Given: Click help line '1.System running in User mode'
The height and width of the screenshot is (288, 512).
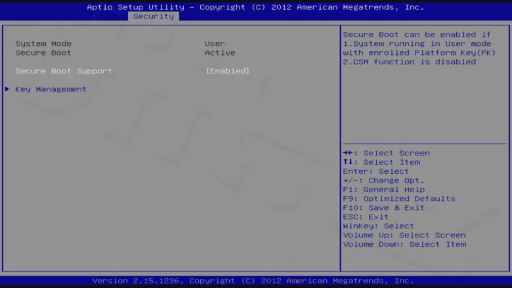Looking at the screenshot, I should click(x=417, y=44).
